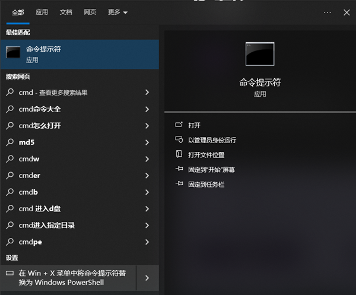Open the 更多 dropdown menu
The width and height of the screenshot is (356, 295).
click(x=117, y=12)
